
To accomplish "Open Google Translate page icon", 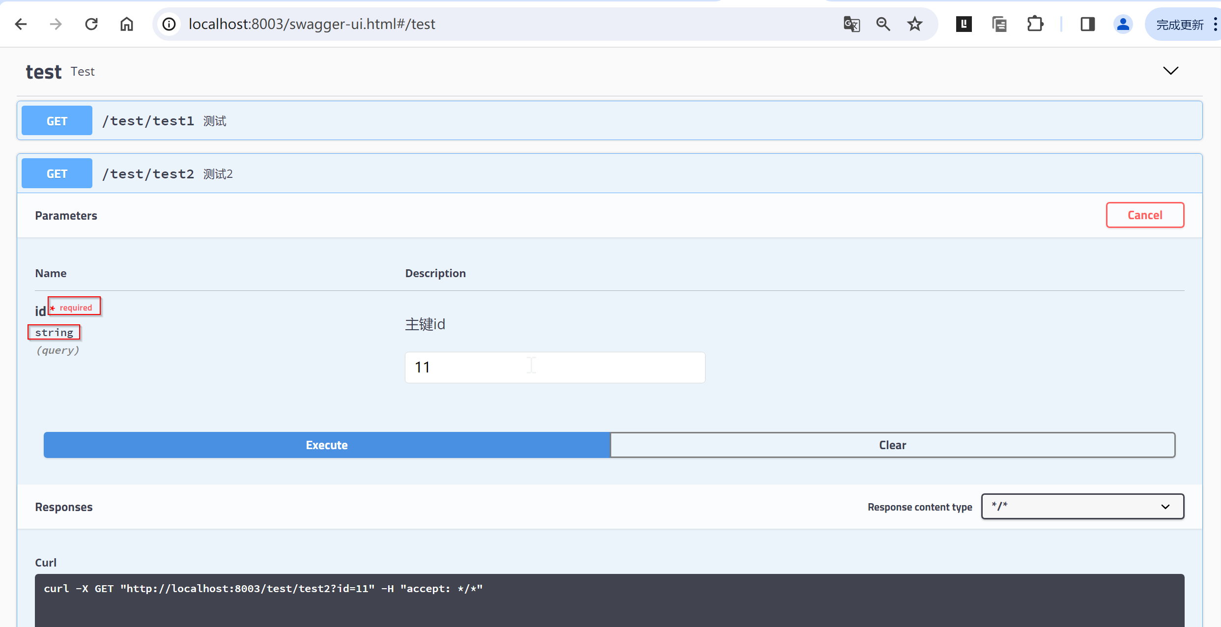I will (852, 24).
